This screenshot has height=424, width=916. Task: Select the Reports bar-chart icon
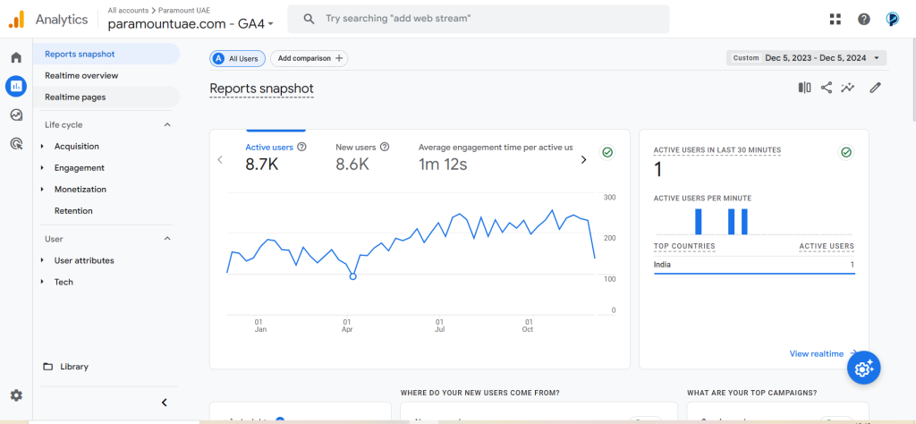pyautogui.click(x=16, y=87)
